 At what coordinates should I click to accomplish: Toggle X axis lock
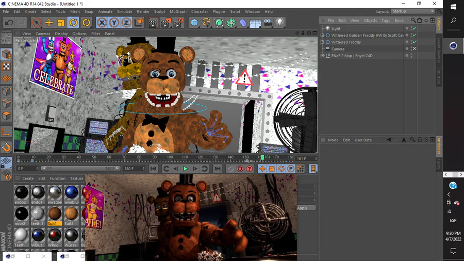[102, 23]
